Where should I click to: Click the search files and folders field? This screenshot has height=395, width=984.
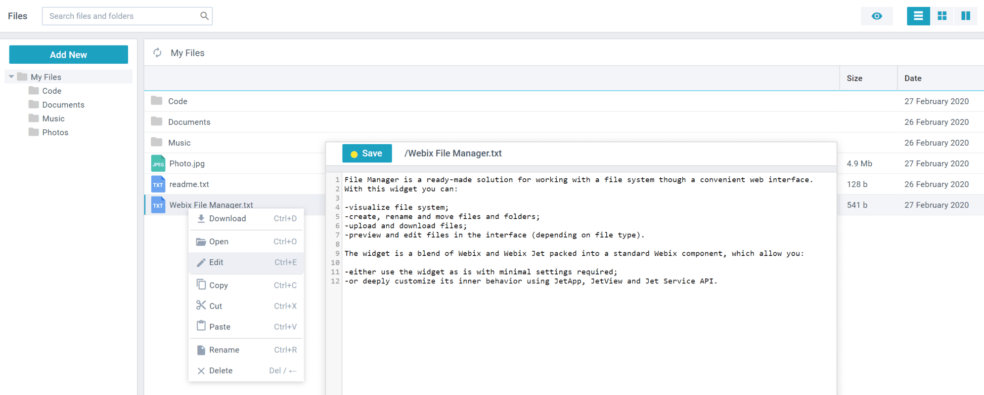pos(121,16)
